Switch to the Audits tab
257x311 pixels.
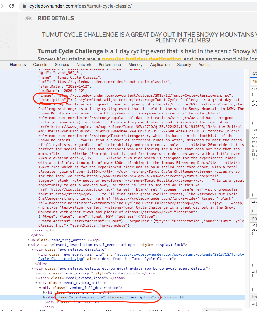tap(204, 65)
